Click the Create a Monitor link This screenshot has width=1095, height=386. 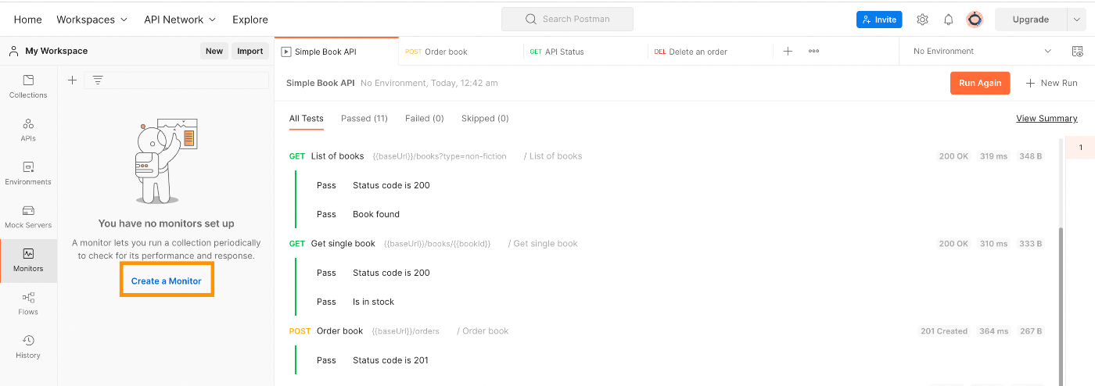[167, 281]
